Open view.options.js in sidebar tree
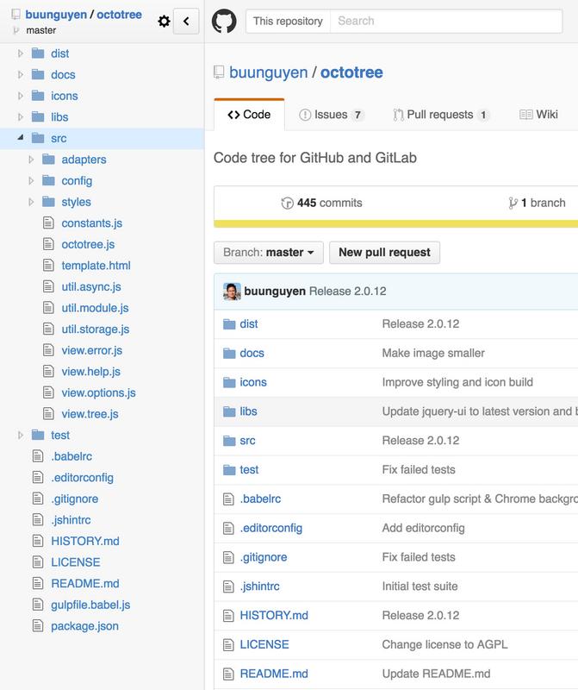 point(98,392)
